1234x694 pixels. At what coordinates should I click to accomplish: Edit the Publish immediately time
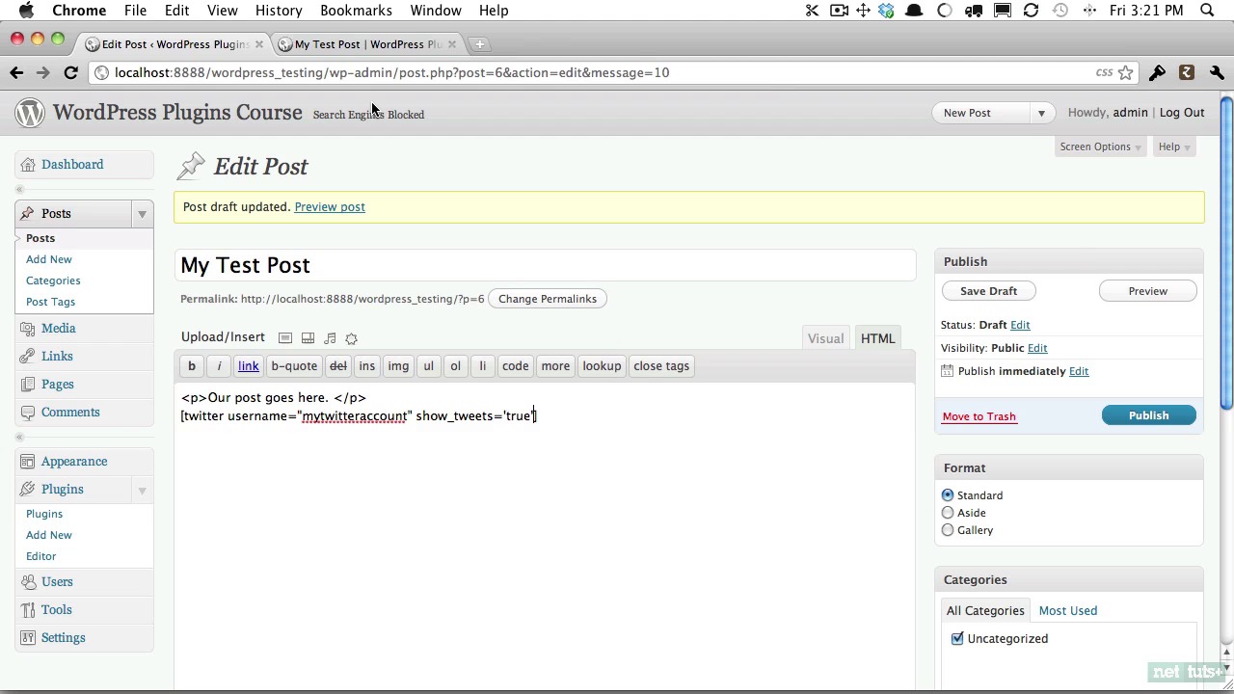1079,372
